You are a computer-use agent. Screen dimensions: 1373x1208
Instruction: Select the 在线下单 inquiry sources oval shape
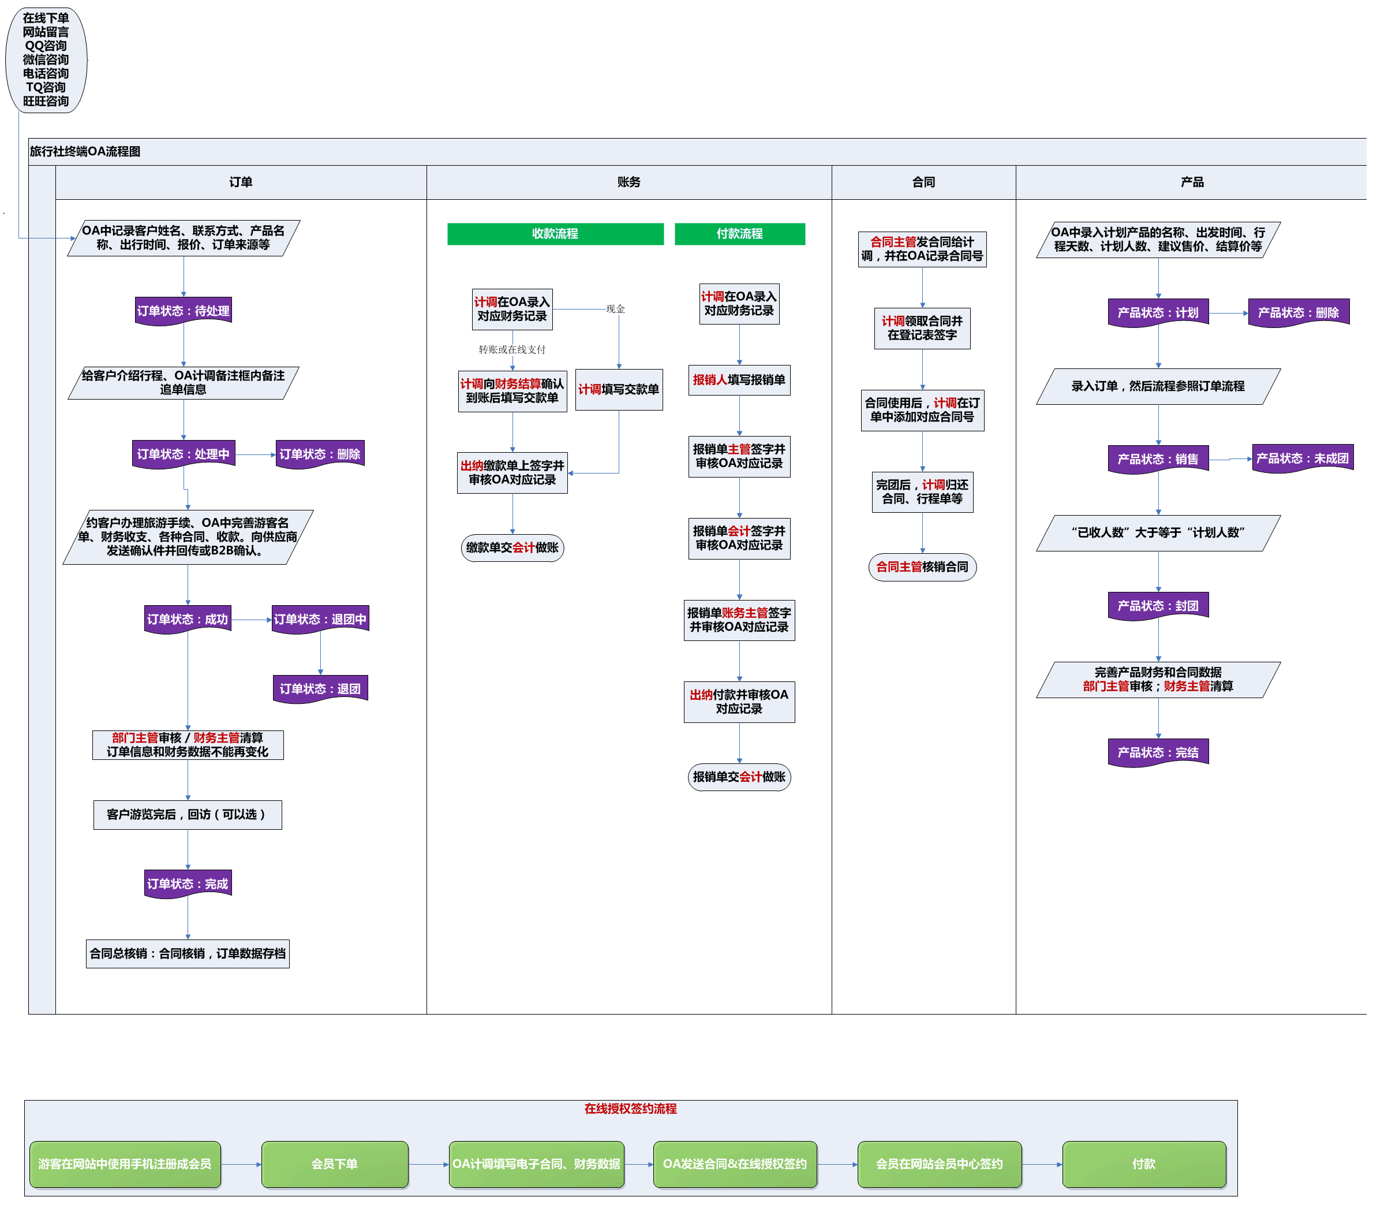click(x=46, y=60)
